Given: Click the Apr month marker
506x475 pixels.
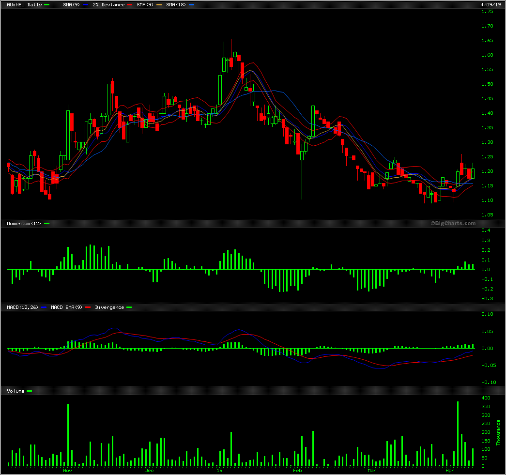Looking at the screenshot, I should click(450, 471).
